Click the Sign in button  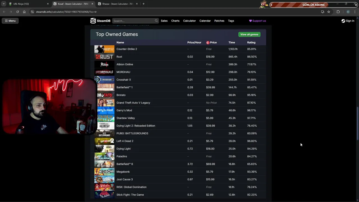pyautogui.click(x=348, y=21)
